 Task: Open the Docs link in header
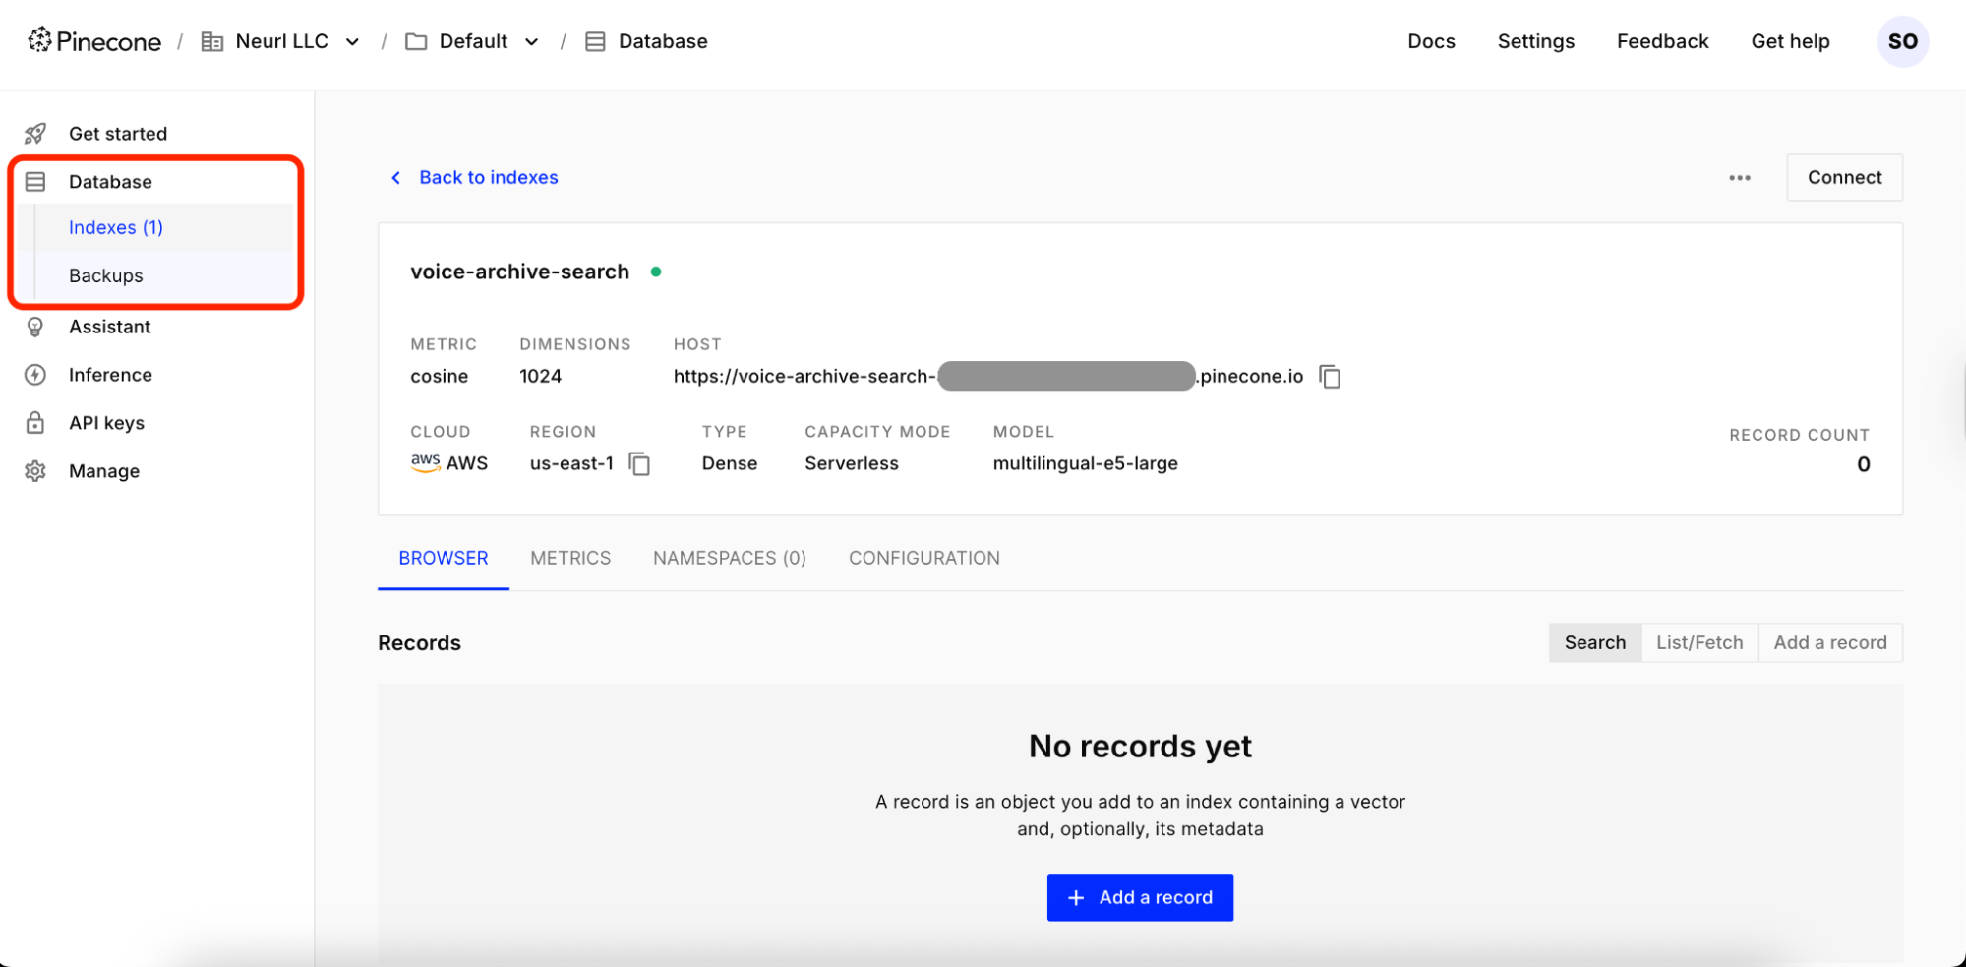[1431, 41]
